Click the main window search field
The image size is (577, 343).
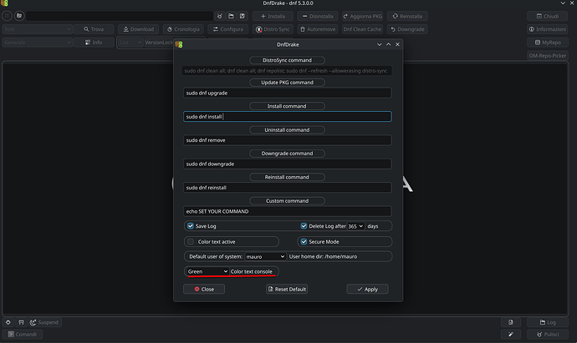tap(120, 16)
